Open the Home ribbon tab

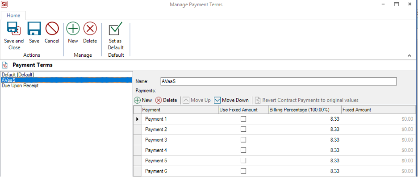(x=13, y=16)
